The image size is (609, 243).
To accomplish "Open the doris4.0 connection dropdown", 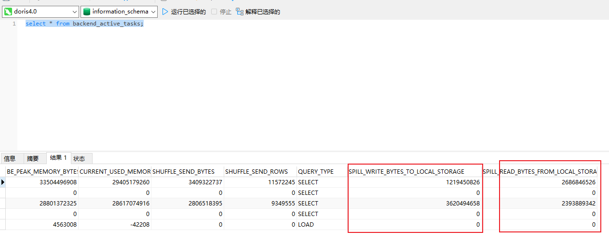I will (x=74, y=12).
